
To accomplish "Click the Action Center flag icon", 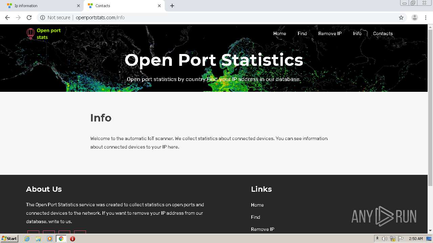I will pos(401,239).
